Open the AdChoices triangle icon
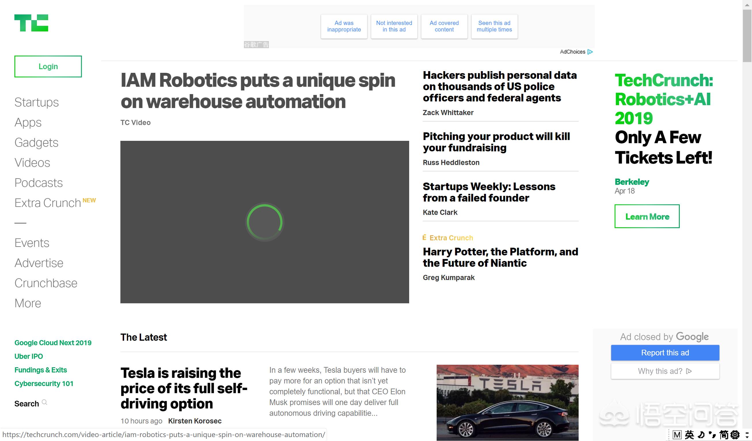Screen dimensions: 752x441 (590, 52)
